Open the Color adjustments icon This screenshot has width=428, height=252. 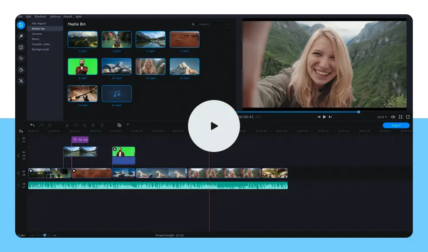93,125
